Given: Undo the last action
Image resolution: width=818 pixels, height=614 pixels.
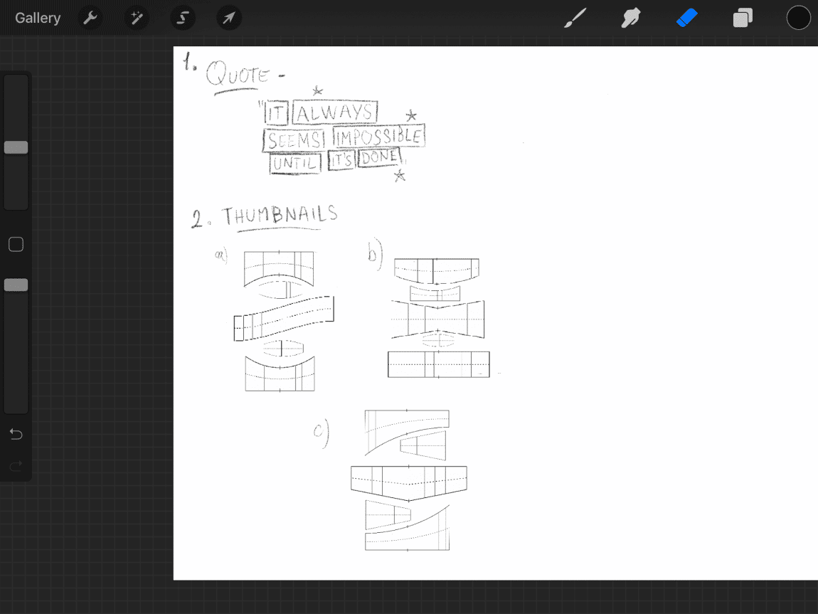Looking at the screenshot, I should click(16, 434).
